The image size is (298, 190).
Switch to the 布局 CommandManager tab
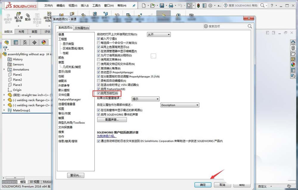coord(21,32)
